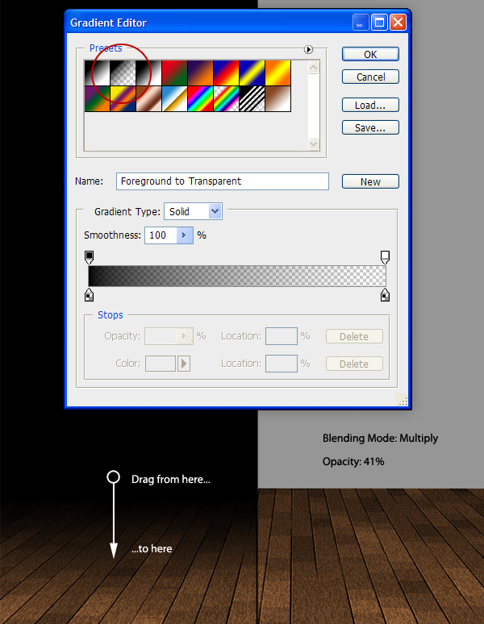Viewport: 484px width, 624px height.
Task: Select the left black opacity stop
Action: coord(89,257)
